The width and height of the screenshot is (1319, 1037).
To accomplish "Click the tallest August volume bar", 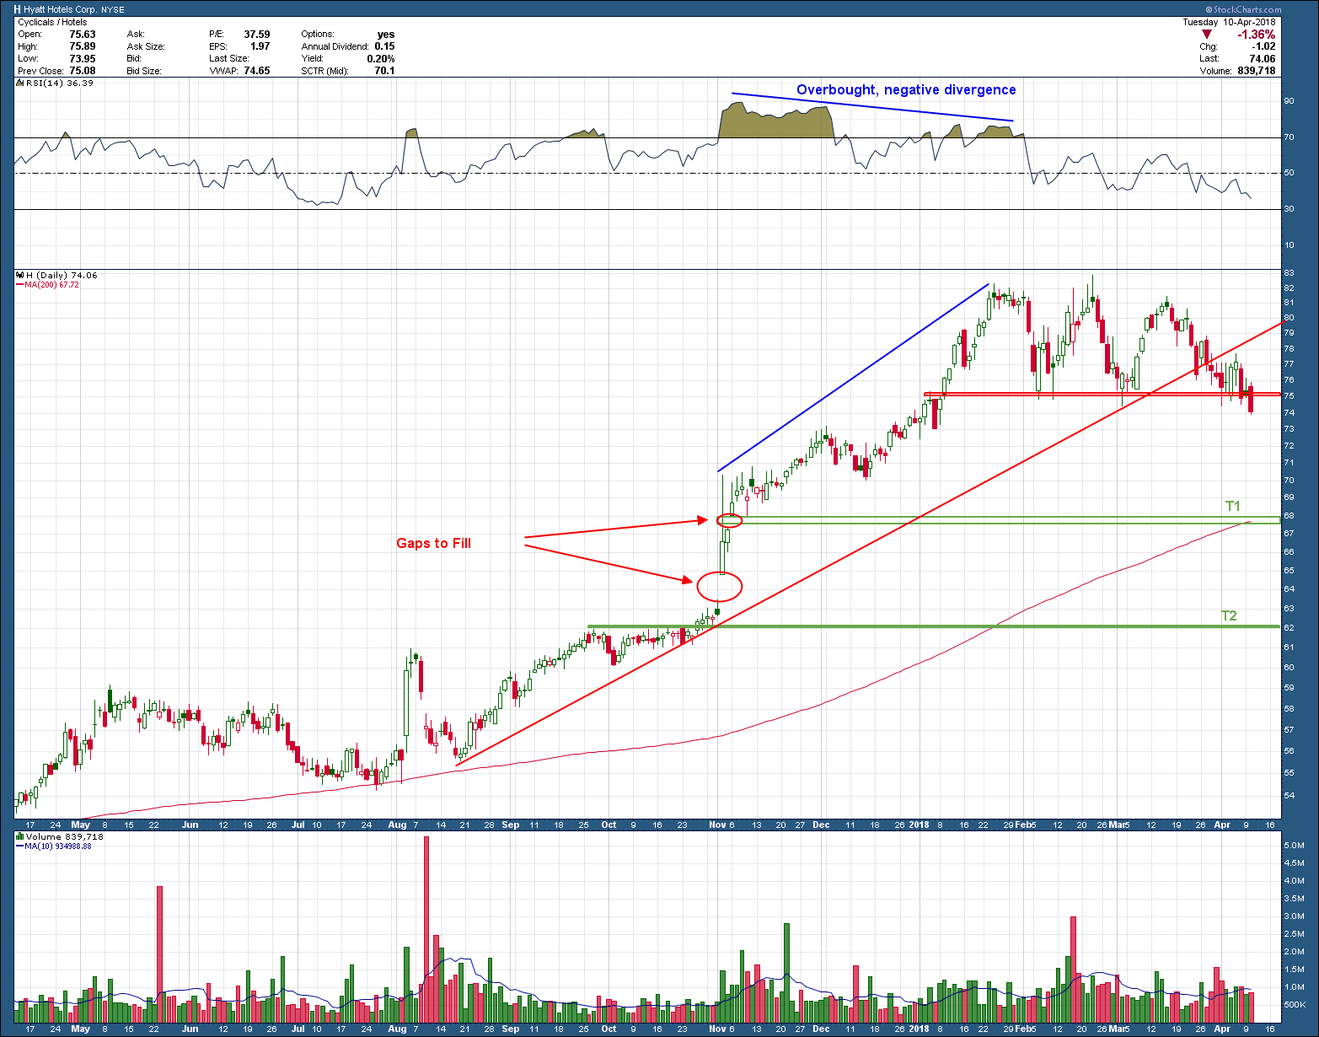I will pos(426,929).
